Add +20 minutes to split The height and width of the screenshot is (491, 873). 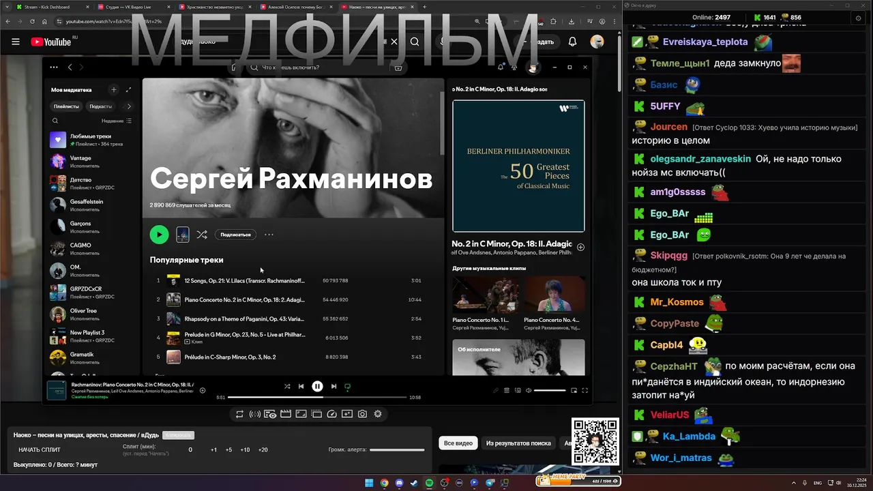click(x=263, y=450)
